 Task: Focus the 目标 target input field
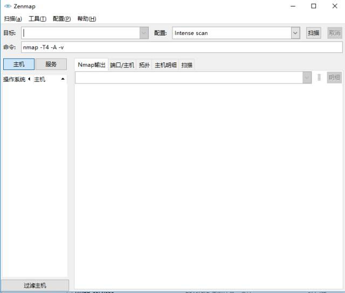click(x=80, y=33)
